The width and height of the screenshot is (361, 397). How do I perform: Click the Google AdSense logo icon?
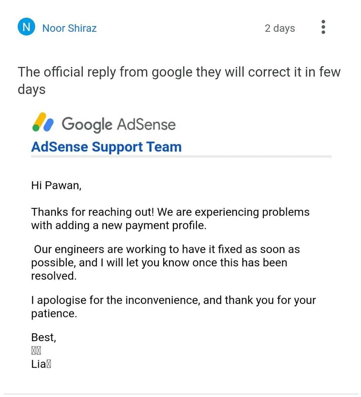point(42,123)
